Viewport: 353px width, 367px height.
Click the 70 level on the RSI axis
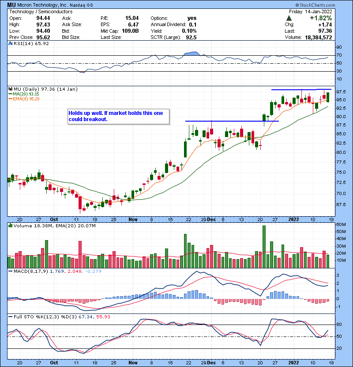339,55
